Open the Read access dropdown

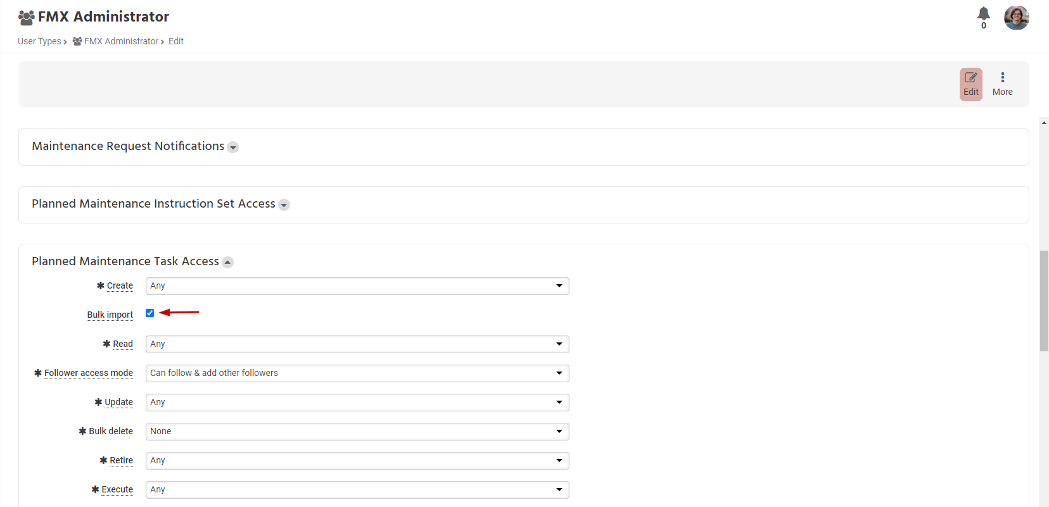tap(357, 344)
